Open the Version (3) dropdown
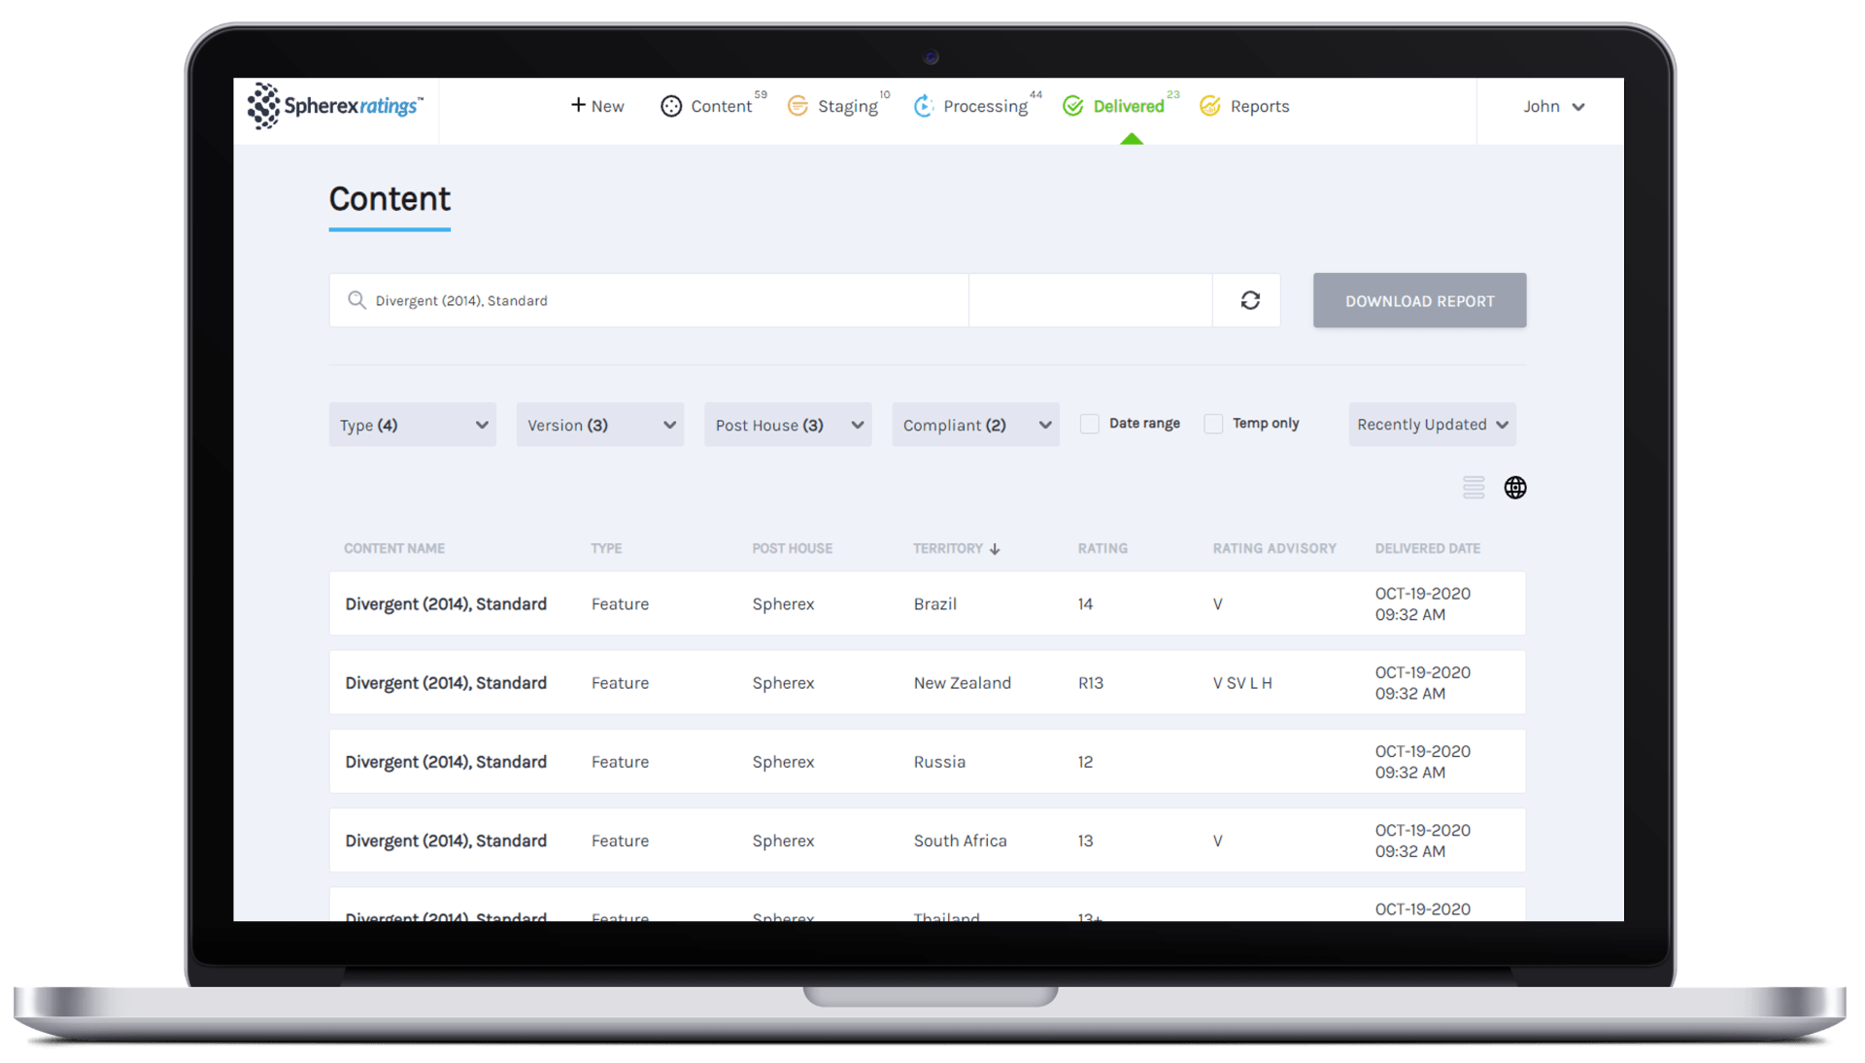Screen dimensions: 1865x1063 click(600, 425)
